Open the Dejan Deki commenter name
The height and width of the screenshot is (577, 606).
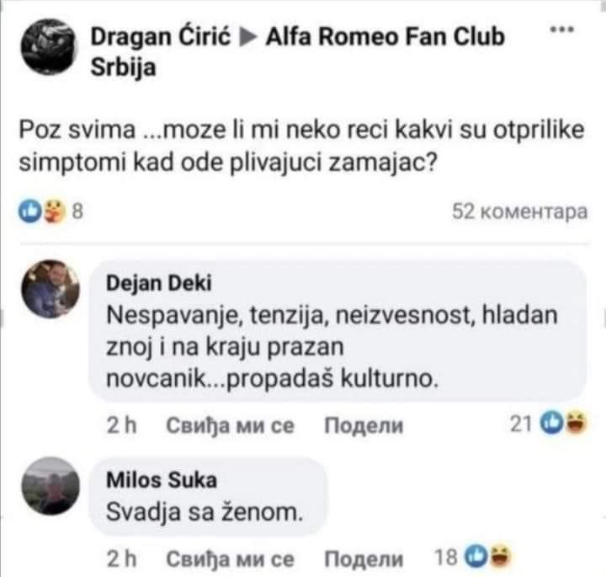(159, 283)
